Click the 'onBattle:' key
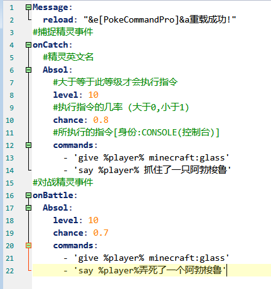 tap(55, 195)
